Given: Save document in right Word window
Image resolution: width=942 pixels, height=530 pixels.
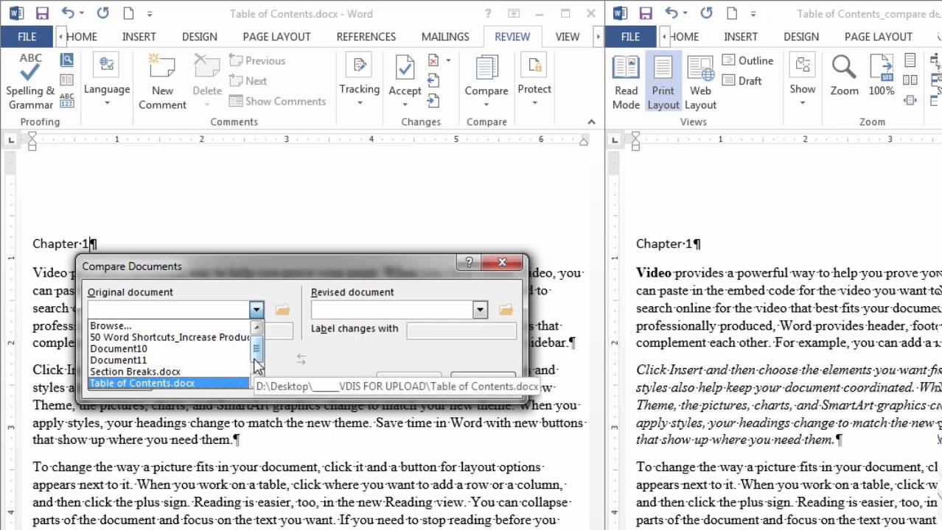Looking at the screenshot, I should (x=645, y=13).
